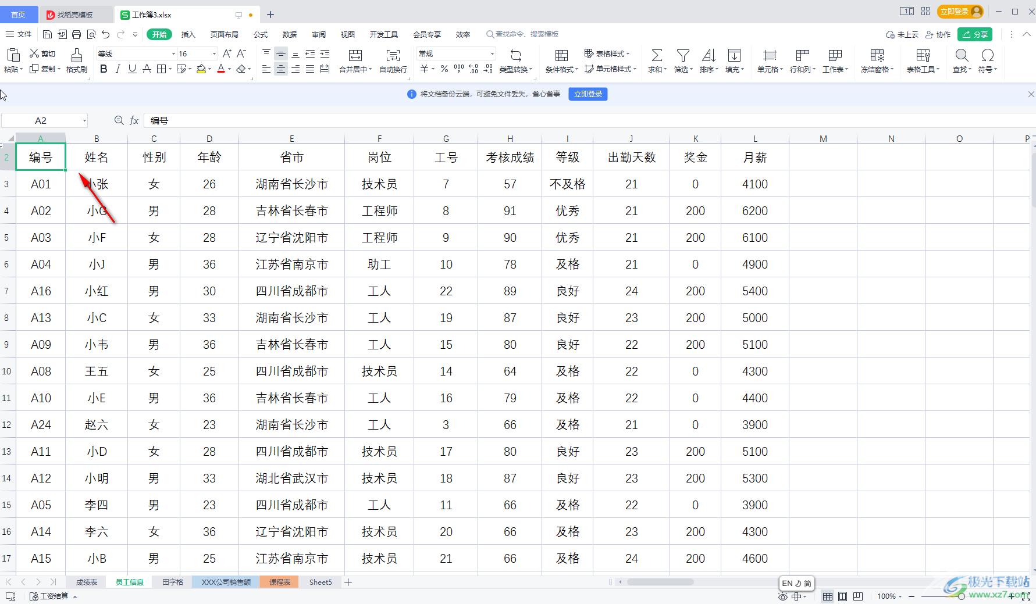Viewport: 1036px width, 604px height.
Task: Cut selection with 剪切
Action: [42, 53]
